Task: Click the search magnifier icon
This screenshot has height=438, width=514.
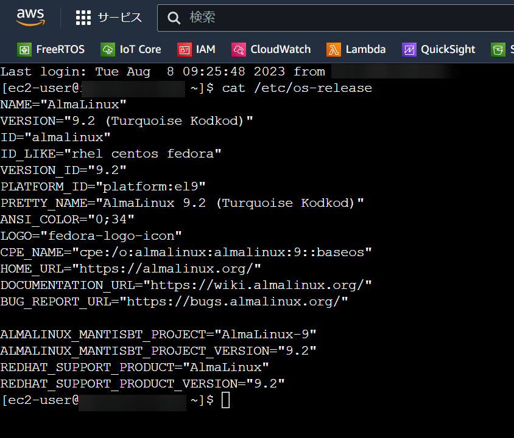Action: pos(174,18)
